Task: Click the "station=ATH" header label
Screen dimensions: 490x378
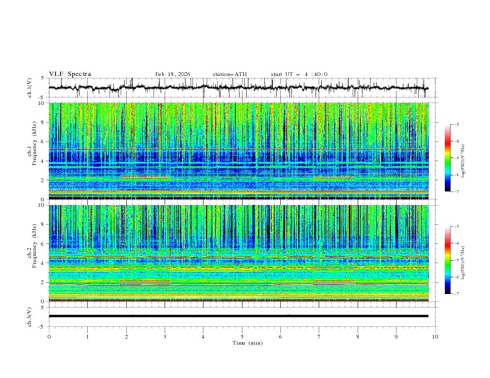Action: click(x=230, y=74)
